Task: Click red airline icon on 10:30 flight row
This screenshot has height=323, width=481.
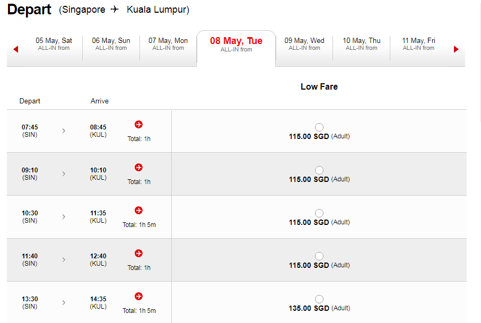Action: pyautogui.click(x=138, y=210)
